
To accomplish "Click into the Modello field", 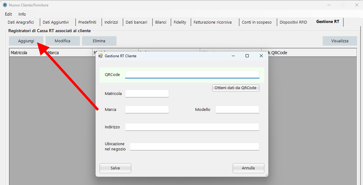I will click(237, 110).
